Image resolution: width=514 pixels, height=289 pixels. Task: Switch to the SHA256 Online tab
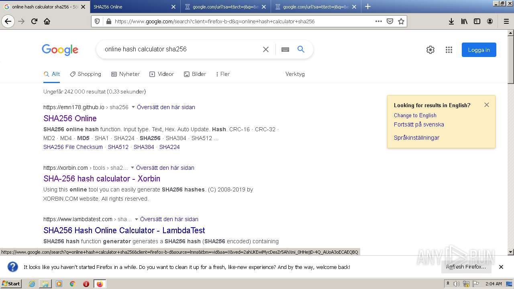point(135,7)
